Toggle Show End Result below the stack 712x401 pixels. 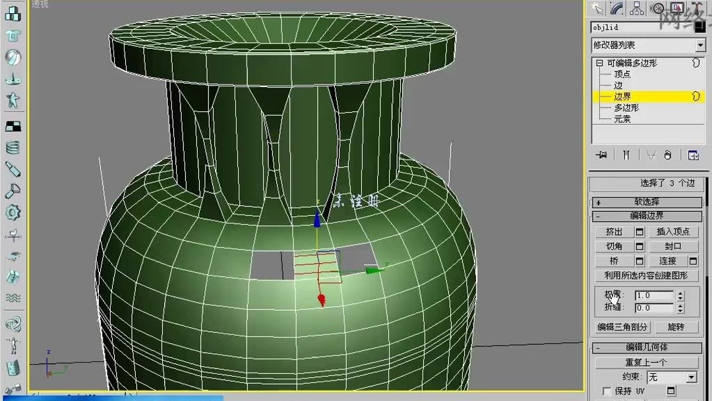coord(626,155)
